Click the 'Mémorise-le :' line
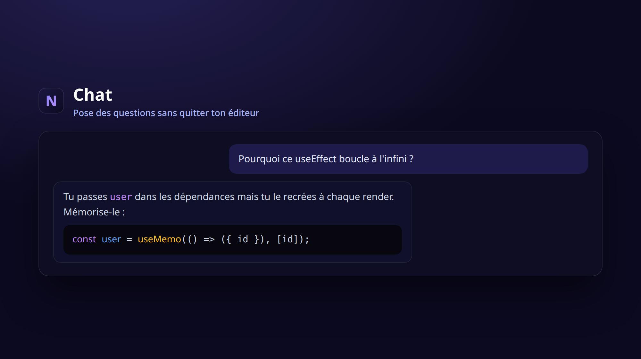Viewport: 641px width, 359px height. click(94, 212)
